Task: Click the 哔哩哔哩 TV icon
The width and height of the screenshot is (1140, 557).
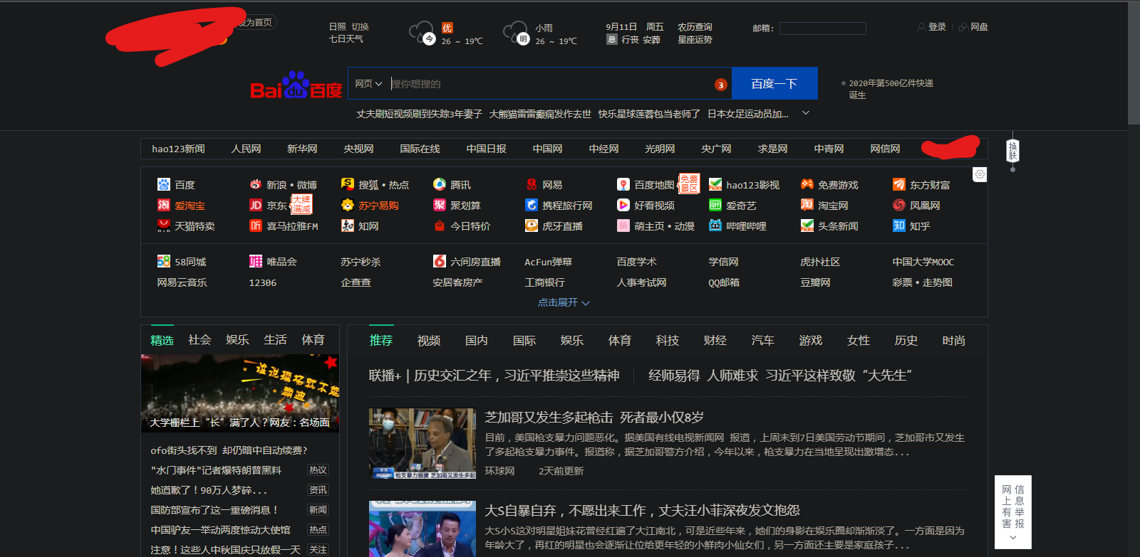Action: [715, 226]
